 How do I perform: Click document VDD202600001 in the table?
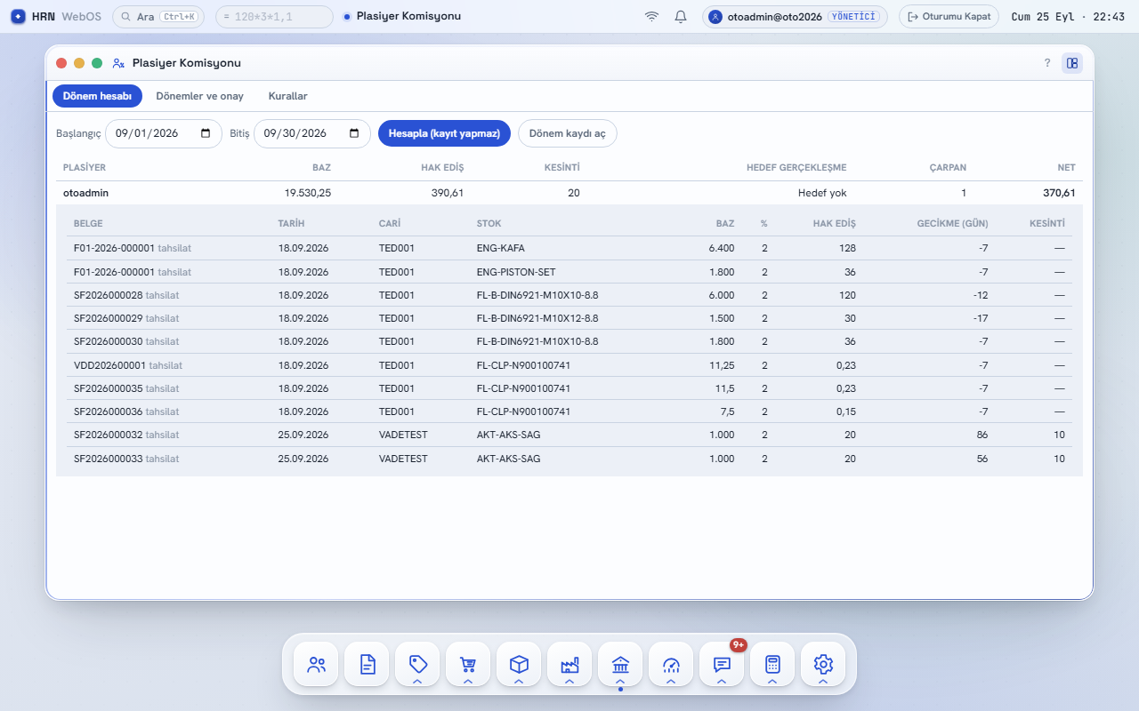[109, 365]
